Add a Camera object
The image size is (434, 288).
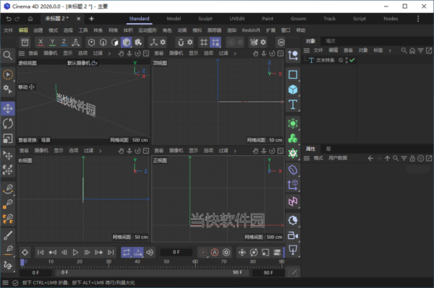(x=293, y=235)
